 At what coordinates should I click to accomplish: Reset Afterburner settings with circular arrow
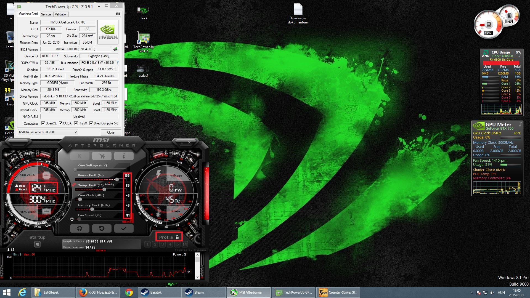[x=102, y=228]
